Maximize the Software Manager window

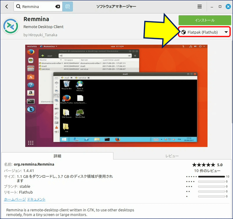coord(220,6)
